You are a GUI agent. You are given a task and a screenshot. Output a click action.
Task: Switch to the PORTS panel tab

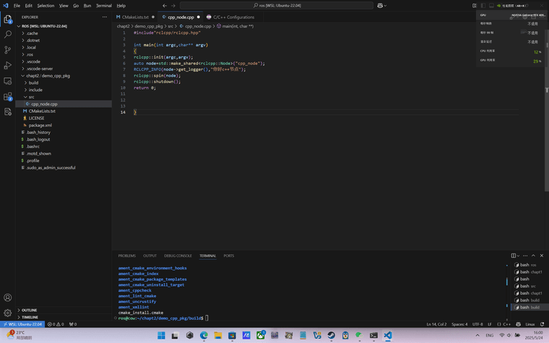[229, 256]
